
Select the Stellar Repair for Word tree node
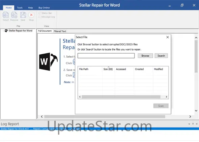coord(20,31)
